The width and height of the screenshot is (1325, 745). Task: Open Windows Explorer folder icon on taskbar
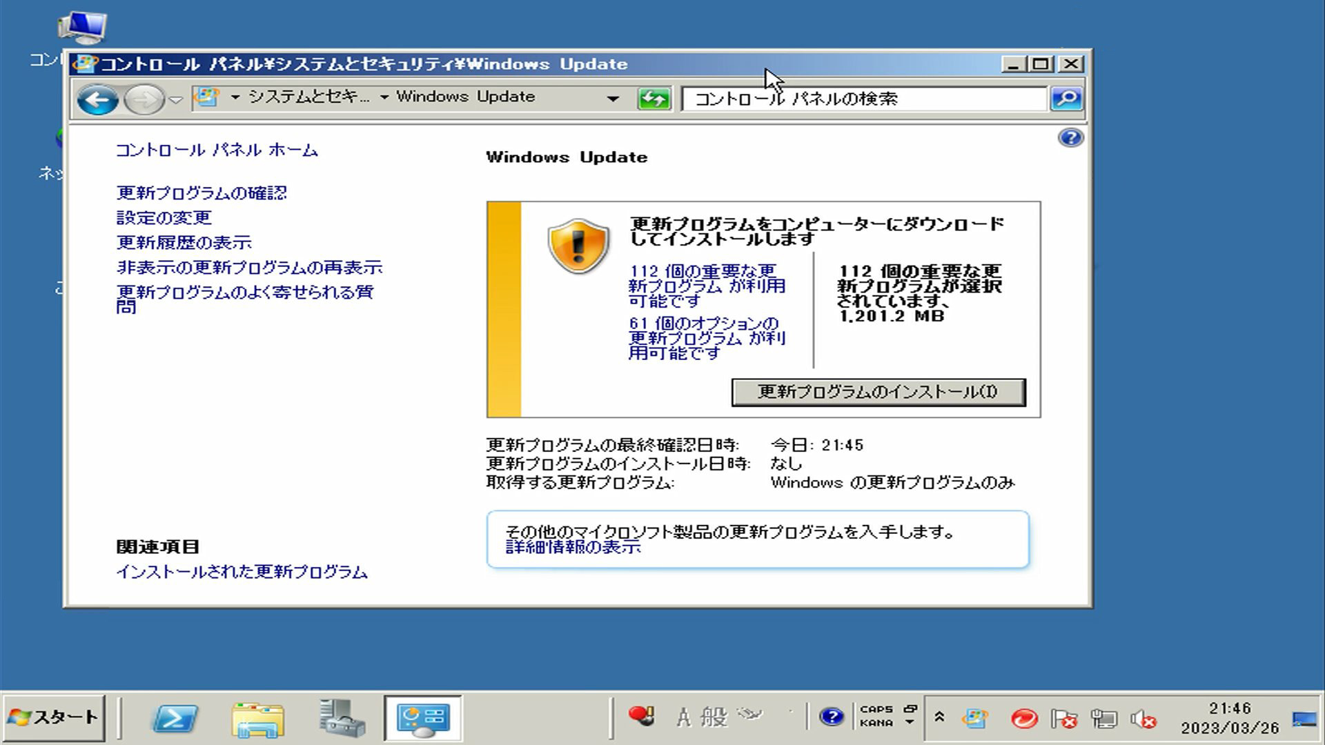(257, 718)
